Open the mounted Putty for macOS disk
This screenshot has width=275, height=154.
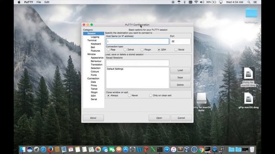[202, 102]
